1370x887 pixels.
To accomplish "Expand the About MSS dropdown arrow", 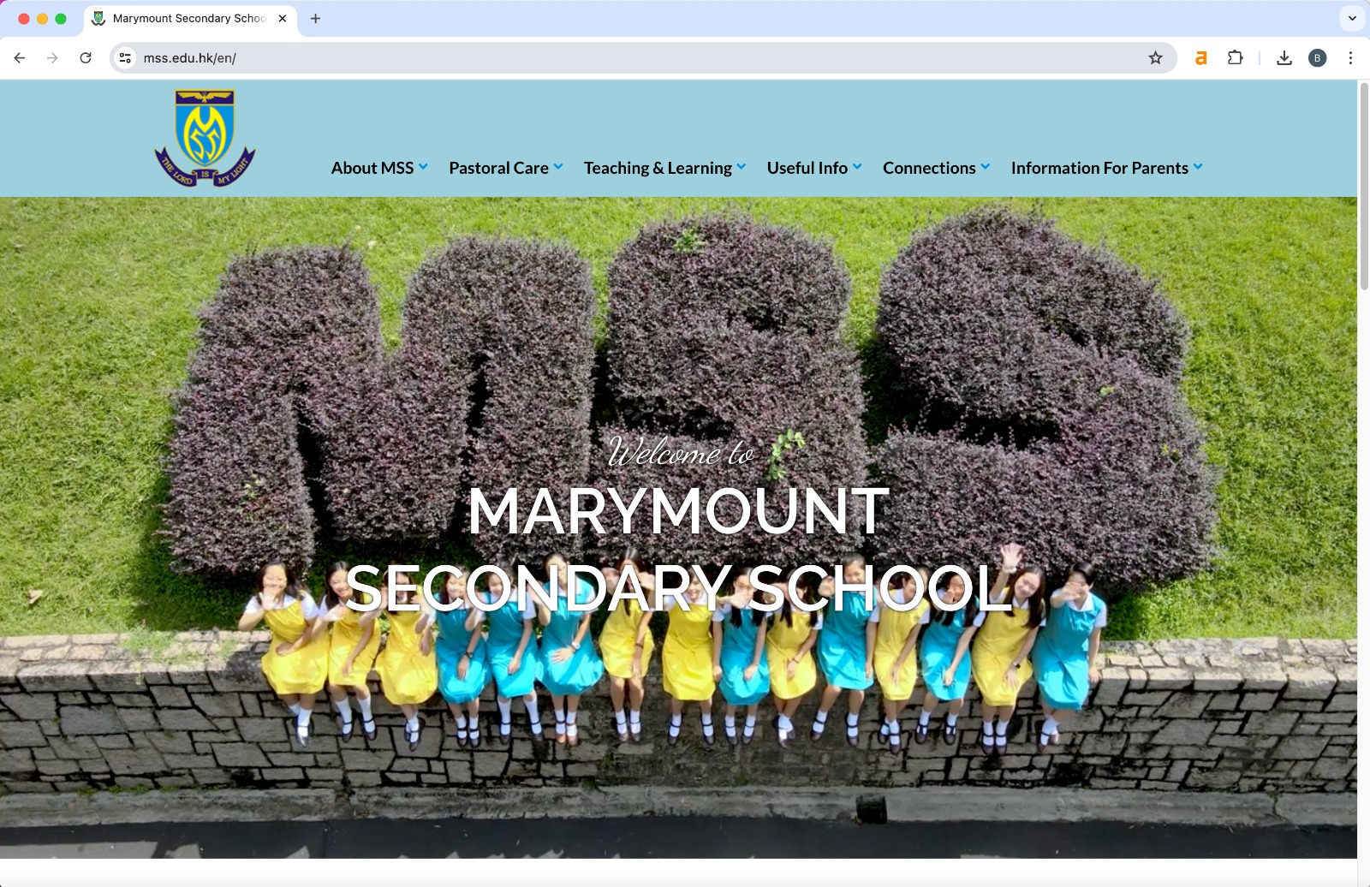I will 423,167.
